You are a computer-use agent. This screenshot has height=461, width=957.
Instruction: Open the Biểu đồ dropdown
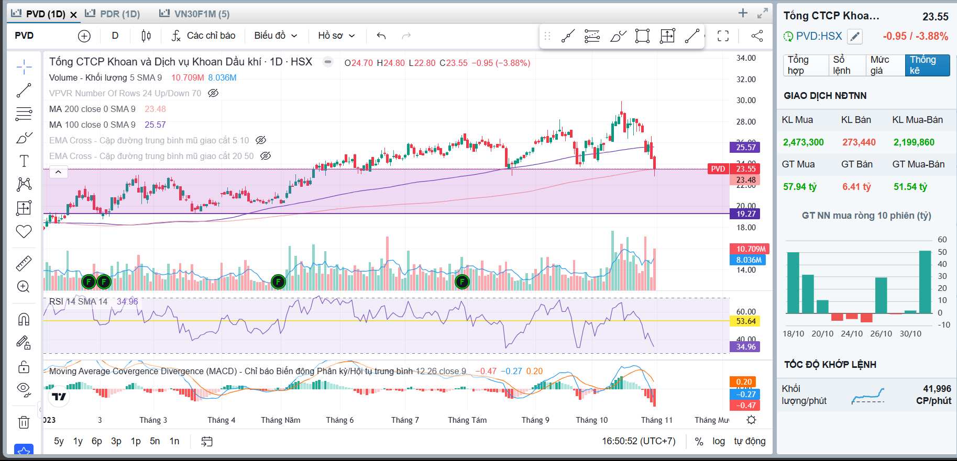click(276, 36)
